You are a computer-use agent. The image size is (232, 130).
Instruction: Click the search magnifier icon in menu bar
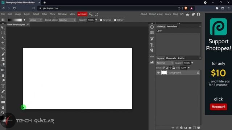coord(91,14)
